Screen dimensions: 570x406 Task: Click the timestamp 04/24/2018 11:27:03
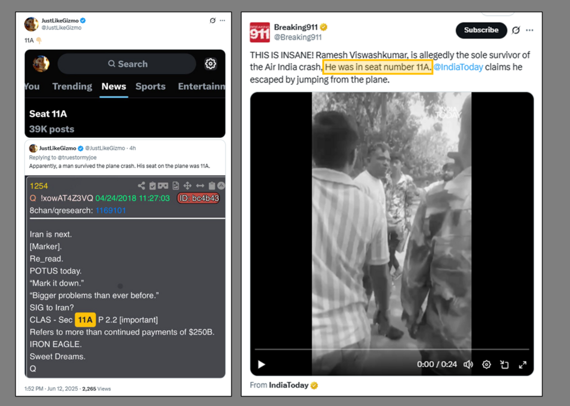coord(133,198)
